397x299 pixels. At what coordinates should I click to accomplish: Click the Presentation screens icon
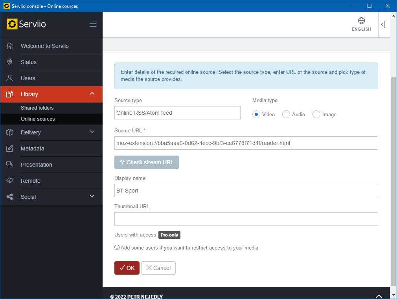click(10, 165)
